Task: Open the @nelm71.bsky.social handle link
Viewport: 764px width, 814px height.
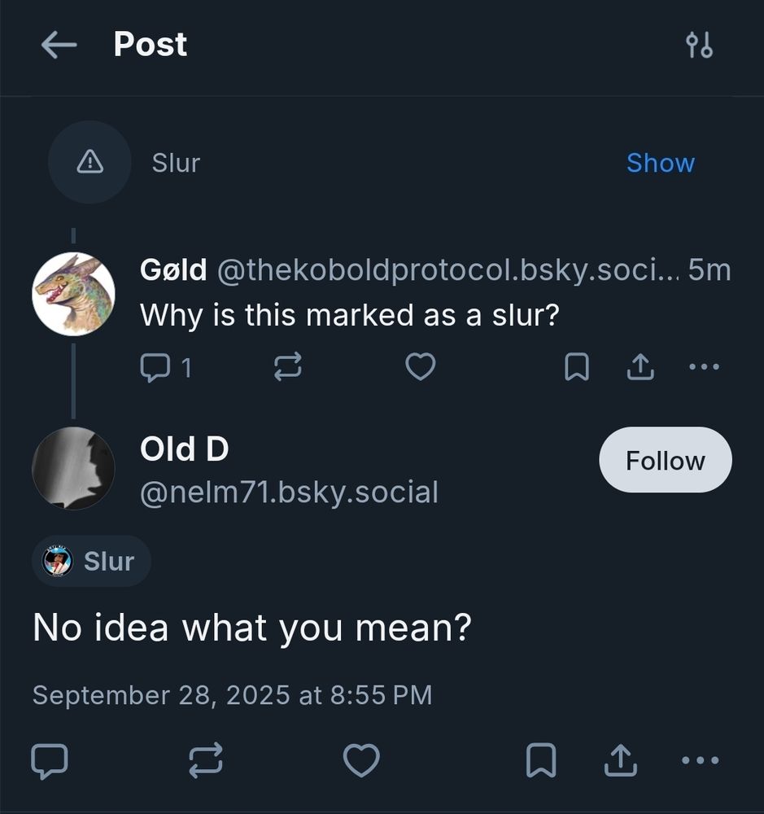Action: 289,492
